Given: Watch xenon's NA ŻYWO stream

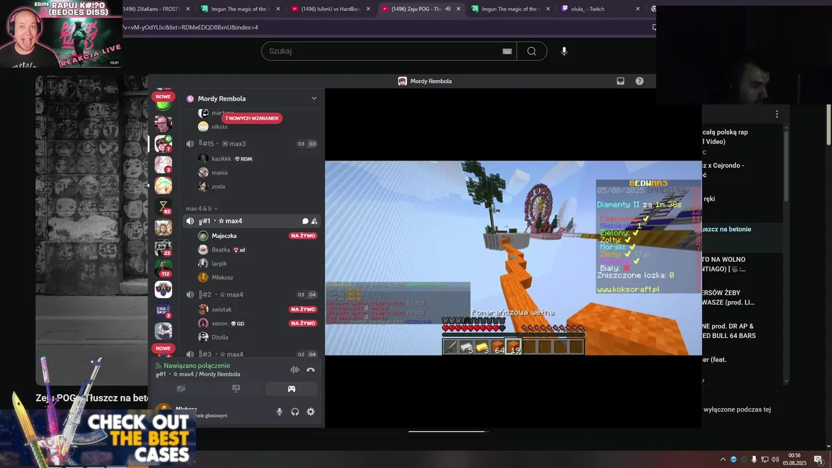Looking at the screenshot, I should click(303, 323).
